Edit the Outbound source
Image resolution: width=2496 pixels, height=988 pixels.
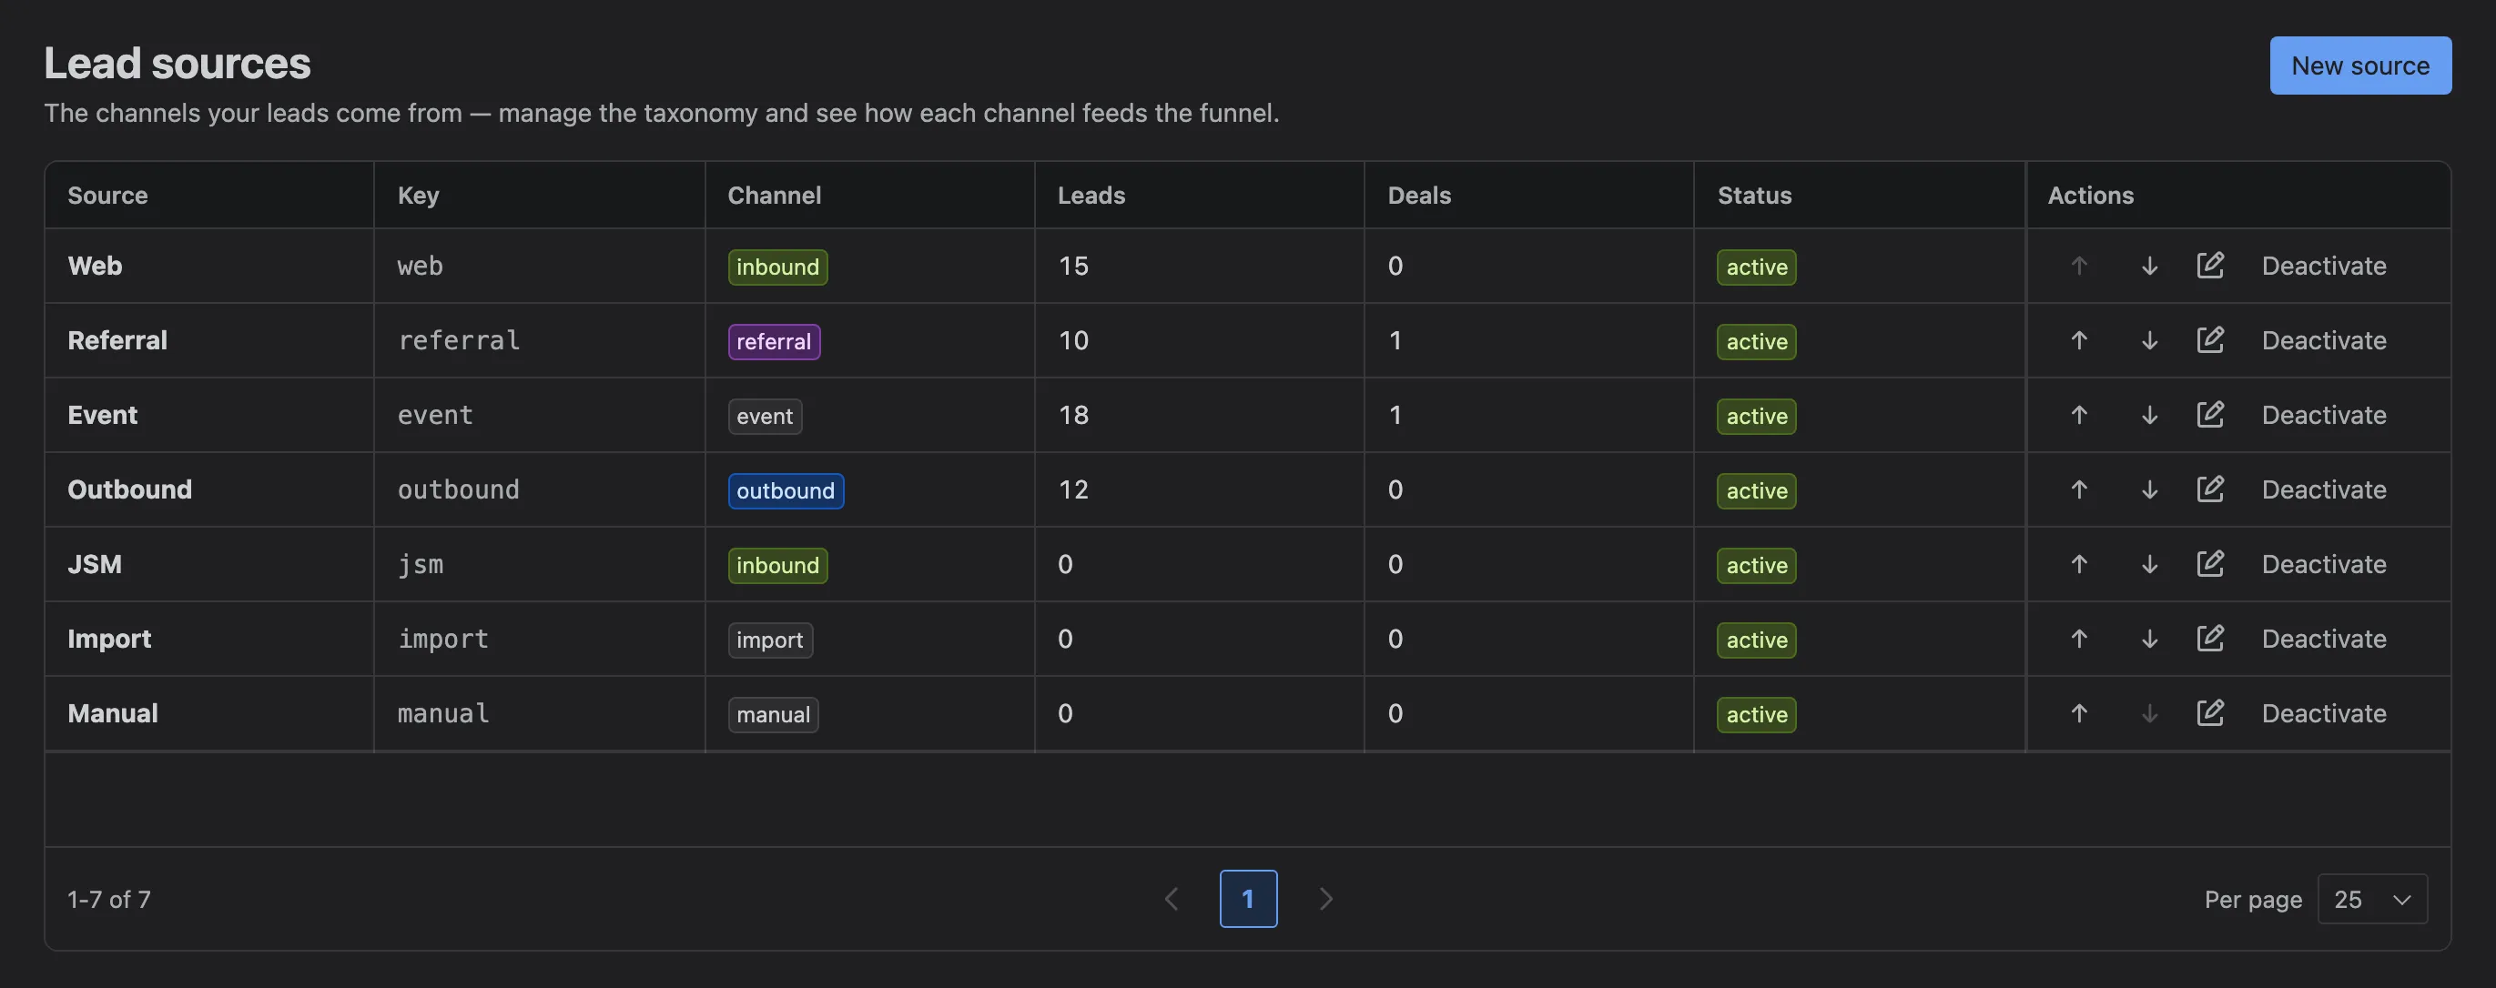coord(2210,489)
